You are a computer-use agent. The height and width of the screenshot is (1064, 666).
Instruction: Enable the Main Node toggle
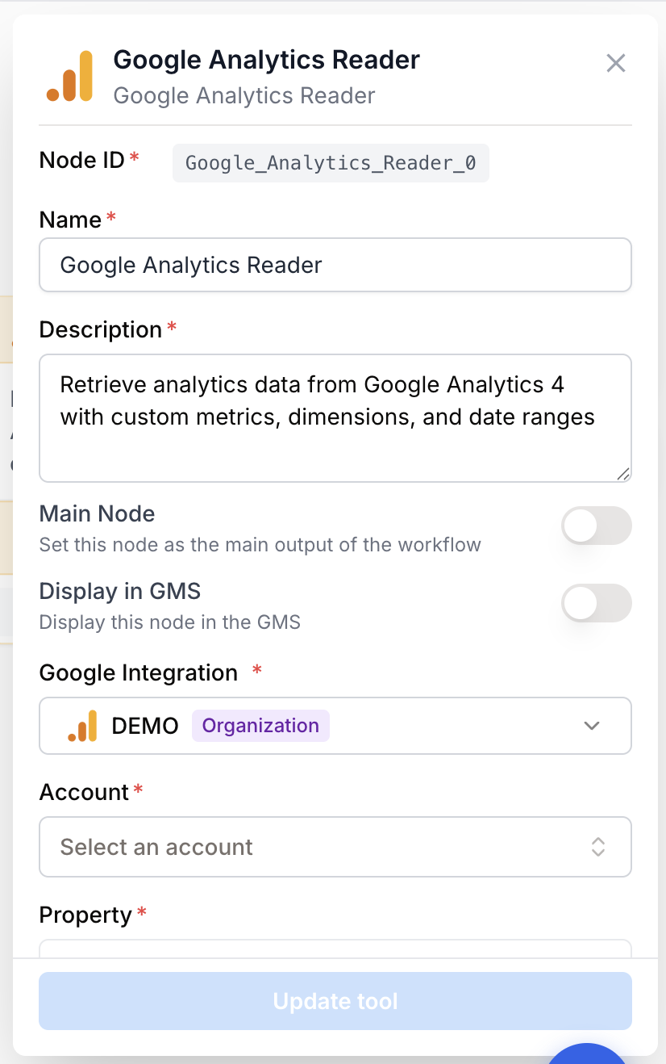click(597, 526)
